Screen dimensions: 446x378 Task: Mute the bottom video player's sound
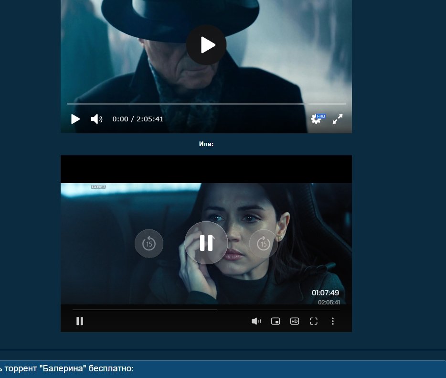point(256,321)
